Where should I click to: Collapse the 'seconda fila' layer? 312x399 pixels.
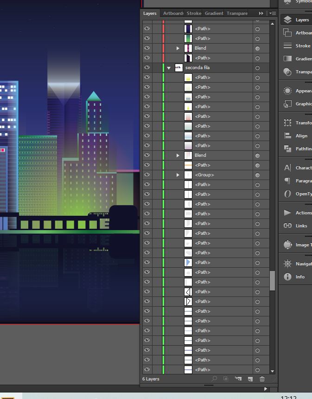pyautogui.click(x=169, y=68)
